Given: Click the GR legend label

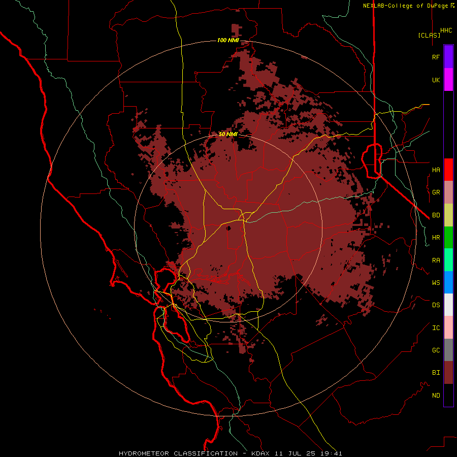Looking at the screenshot, I should pos(436,192).
